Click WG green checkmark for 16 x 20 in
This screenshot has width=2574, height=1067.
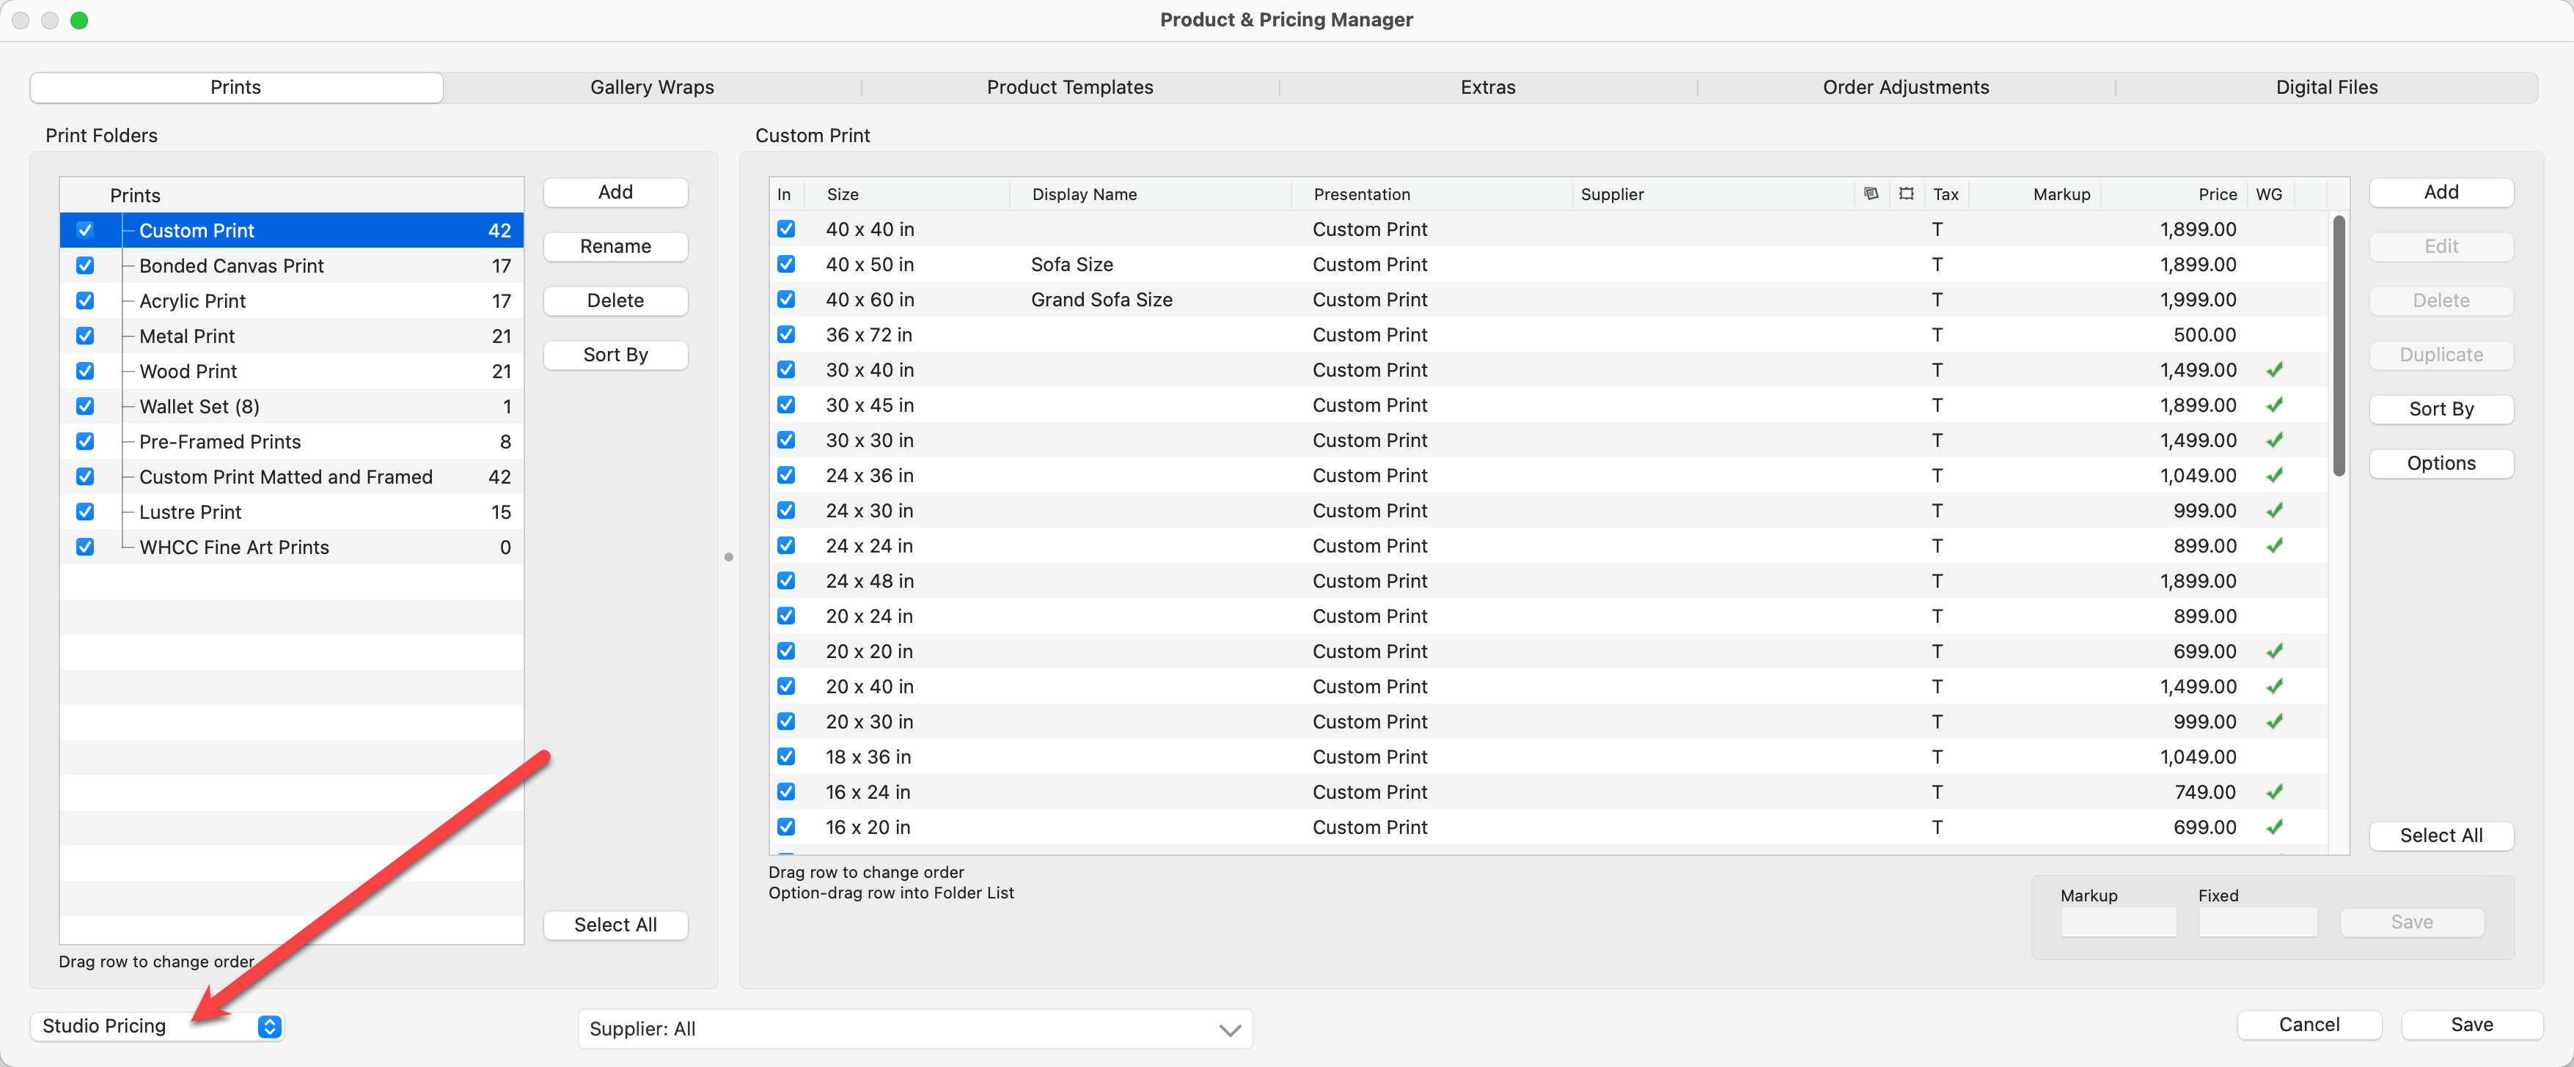coord(2274,827)
